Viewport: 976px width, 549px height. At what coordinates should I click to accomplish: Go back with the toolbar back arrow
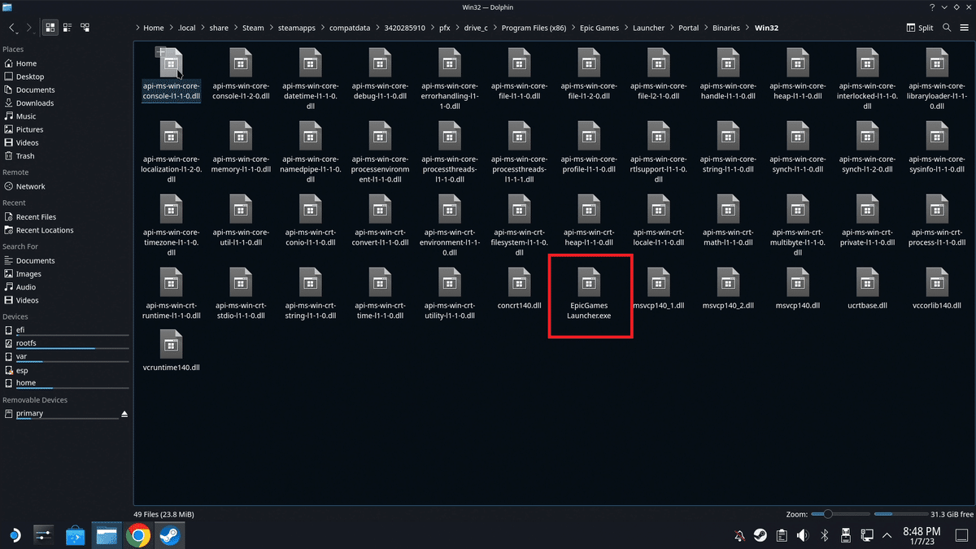click(12, 27)
